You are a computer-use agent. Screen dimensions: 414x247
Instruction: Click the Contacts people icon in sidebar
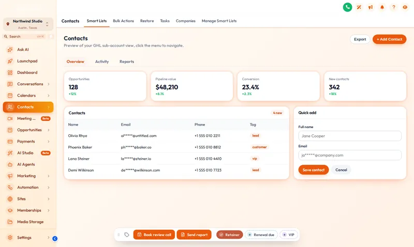pyautogui.click(x=10, y=107)
